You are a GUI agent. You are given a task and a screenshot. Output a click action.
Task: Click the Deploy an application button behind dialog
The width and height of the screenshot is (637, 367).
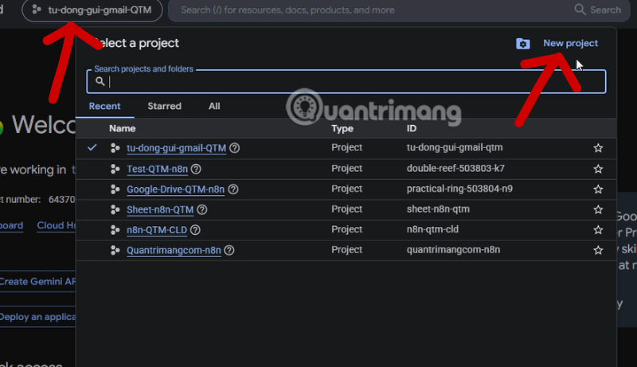tap(37, 317)
